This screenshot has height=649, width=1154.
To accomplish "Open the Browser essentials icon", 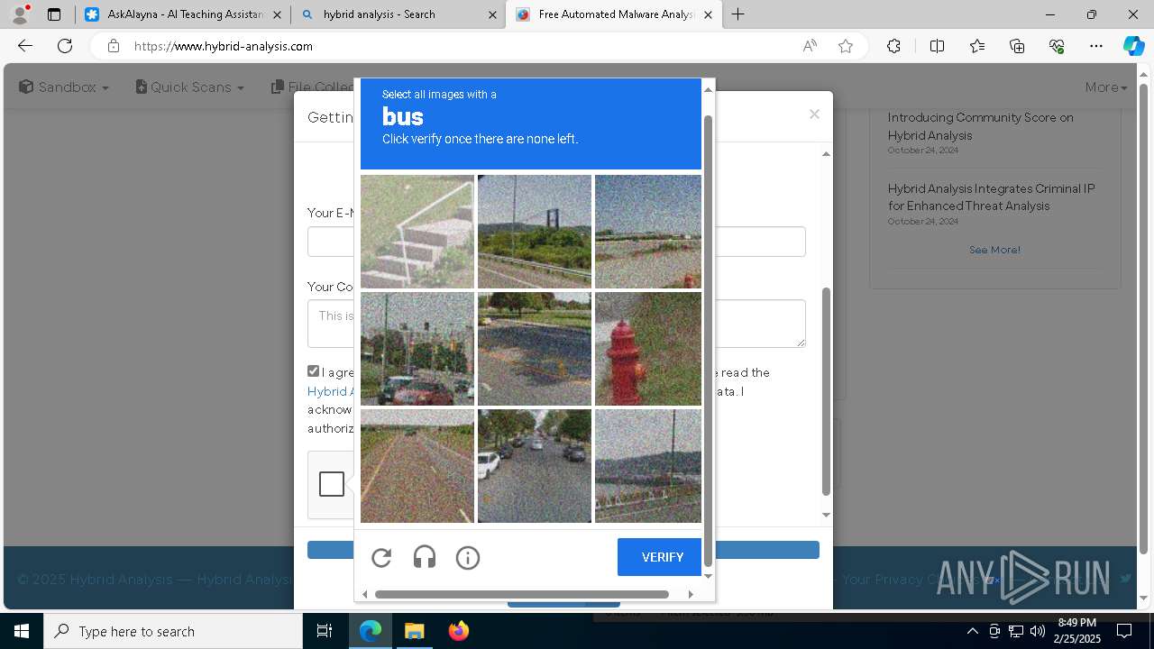I will pyautogui.click(x=1057, y=46).
